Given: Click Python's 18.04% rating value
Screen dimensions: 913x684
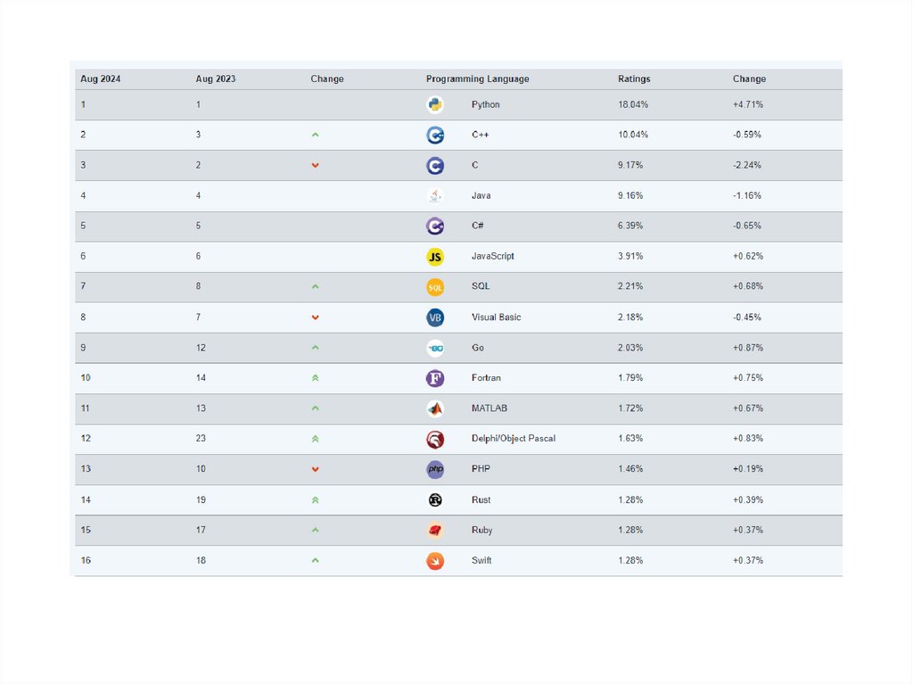Looking at the screenshot, I should point(633,104).
